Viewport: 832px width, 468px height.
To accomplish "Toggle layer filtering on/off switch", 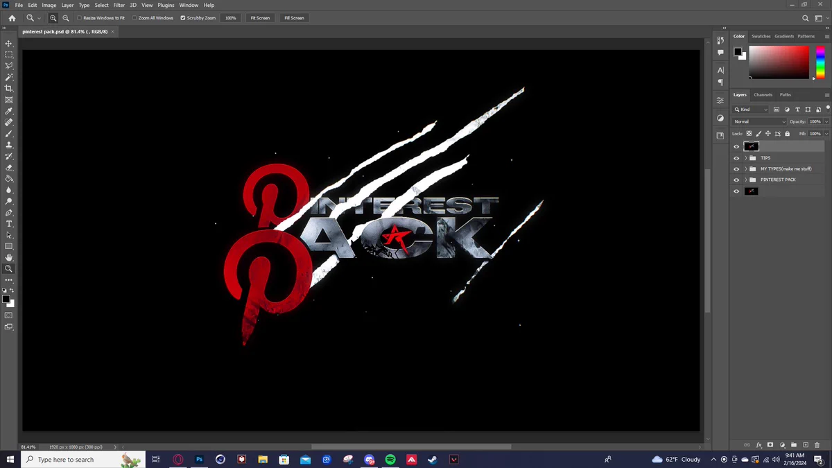I will (828, 108).
